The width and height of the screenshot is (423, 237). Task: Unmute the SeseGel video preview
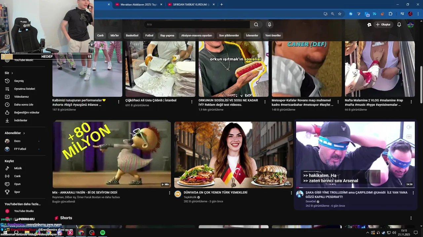click(409, 127)
